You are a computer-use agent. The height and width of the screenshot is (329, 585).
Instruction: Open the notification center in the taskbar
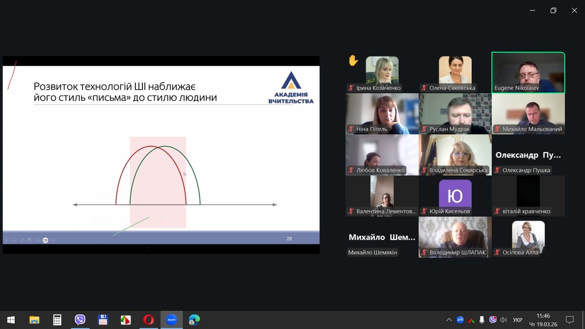(x=569, y=320)
